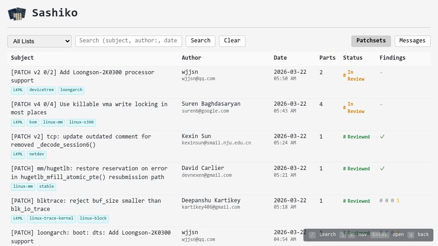438x246 pixels.
Task: Open the killable vma write locking patch
Action: point(89,108)
